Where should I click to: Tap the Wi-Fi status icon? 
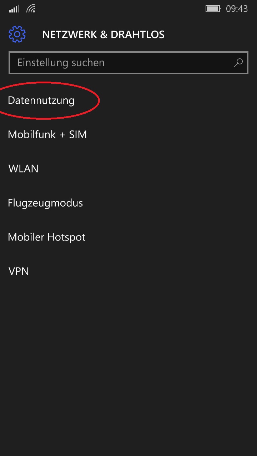(31, 9)
